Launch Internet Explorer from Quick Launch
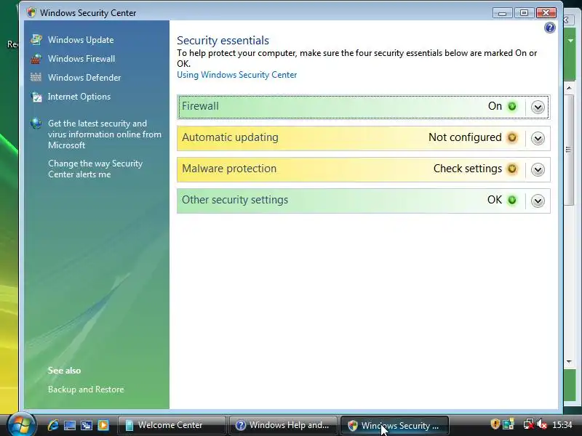This screenshot has width=582, height=436. (x=53, y=425)
